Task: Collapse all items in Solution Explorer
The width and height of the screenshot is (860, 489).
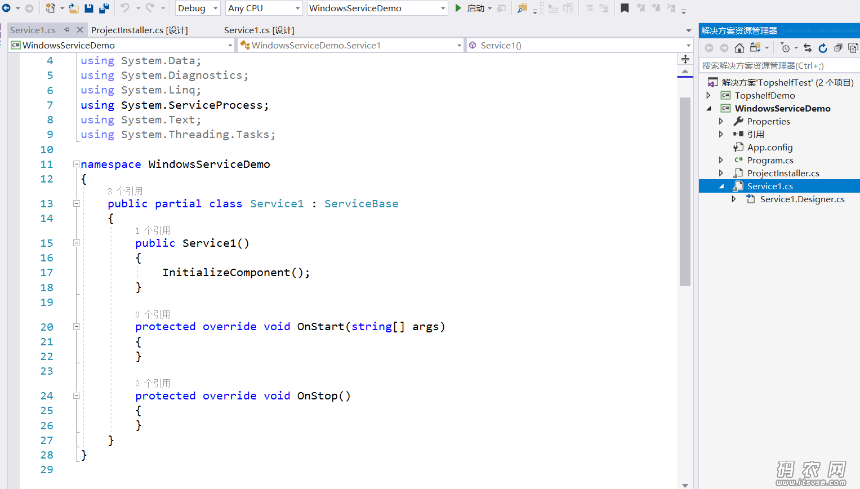Action: 838,48
